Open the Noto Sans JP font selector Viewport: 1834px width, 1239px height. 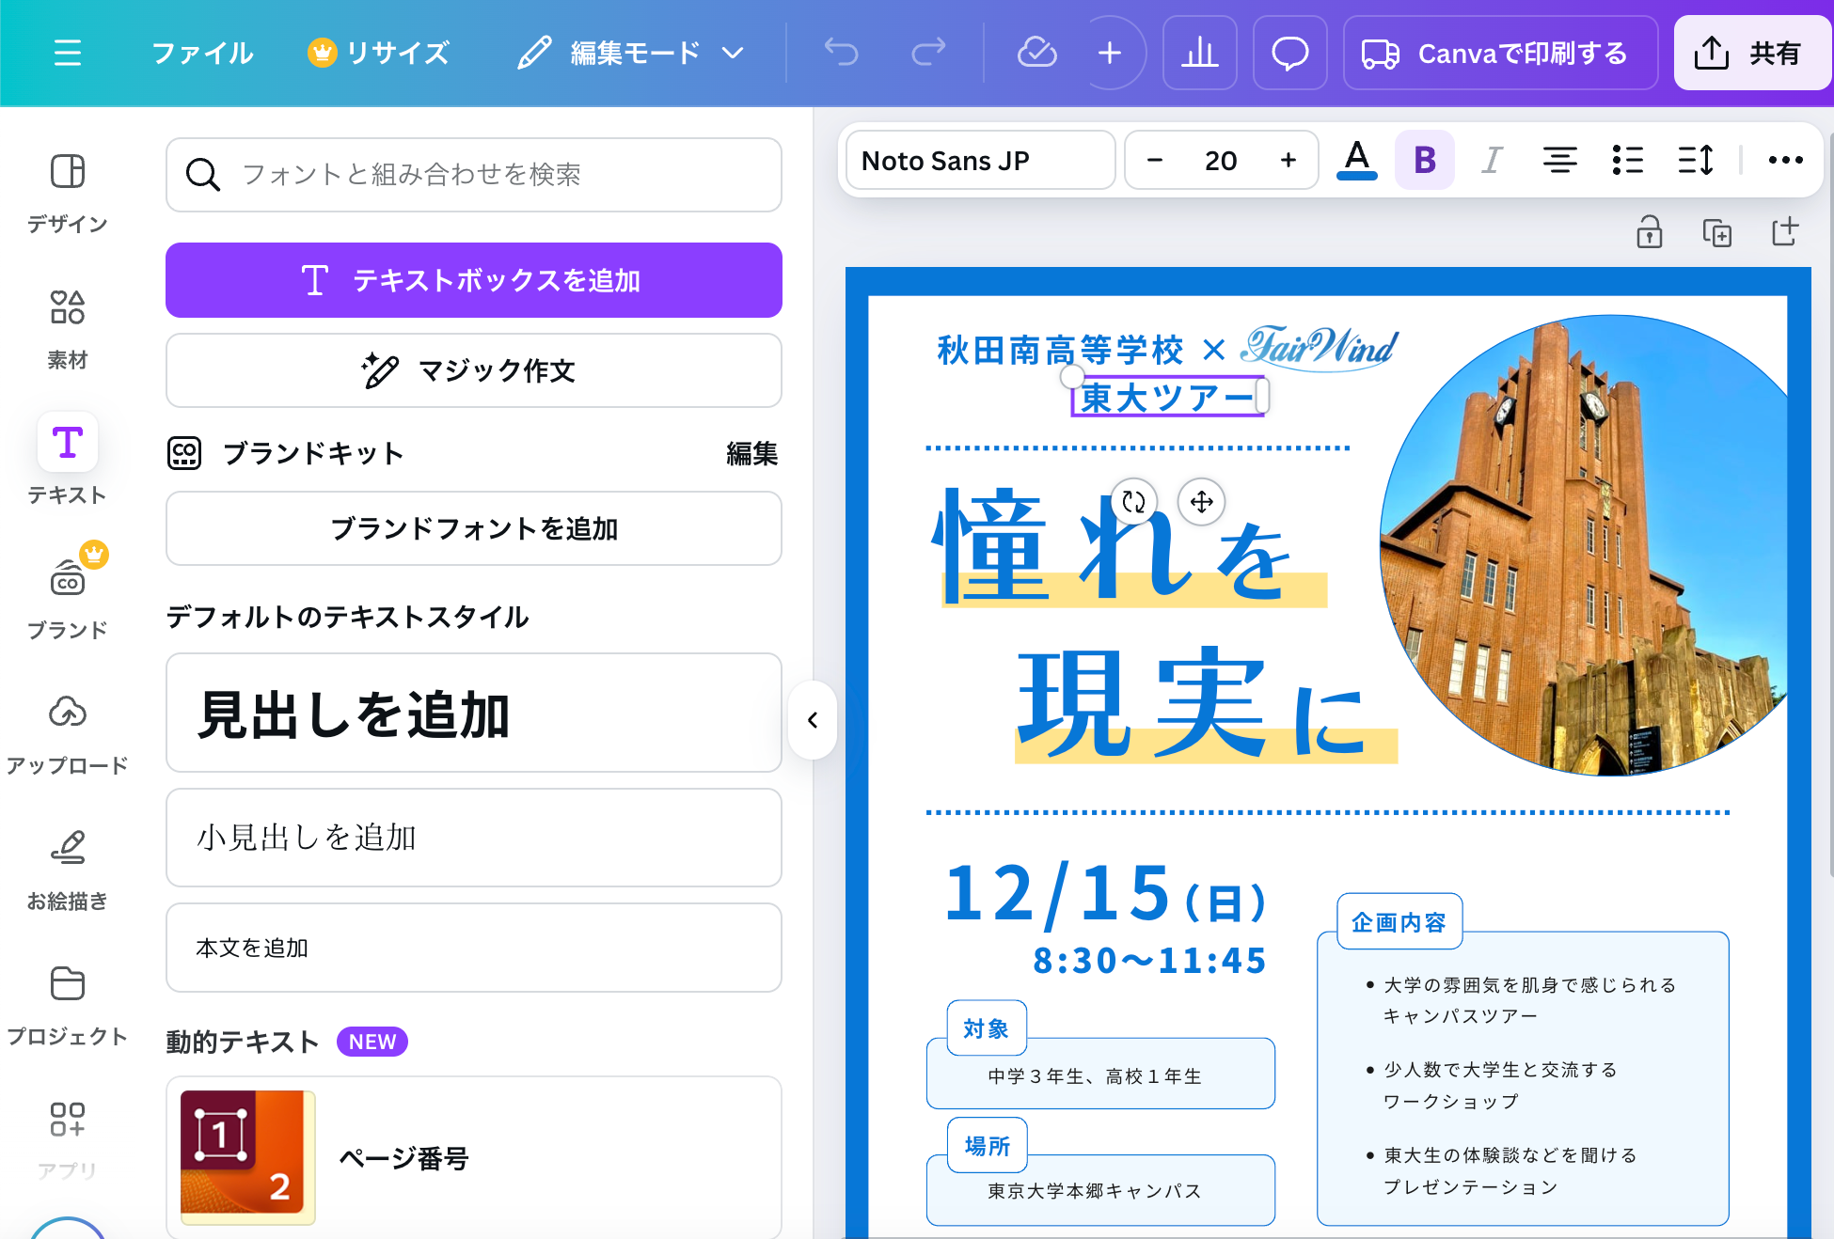(978, 160)
